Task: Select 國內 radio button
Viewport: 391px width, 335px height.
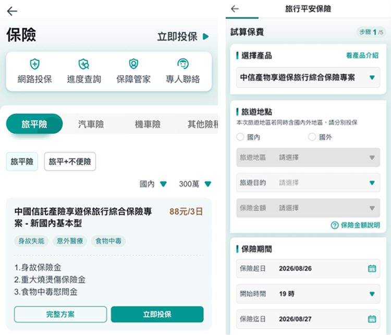Action: (240, 137)
